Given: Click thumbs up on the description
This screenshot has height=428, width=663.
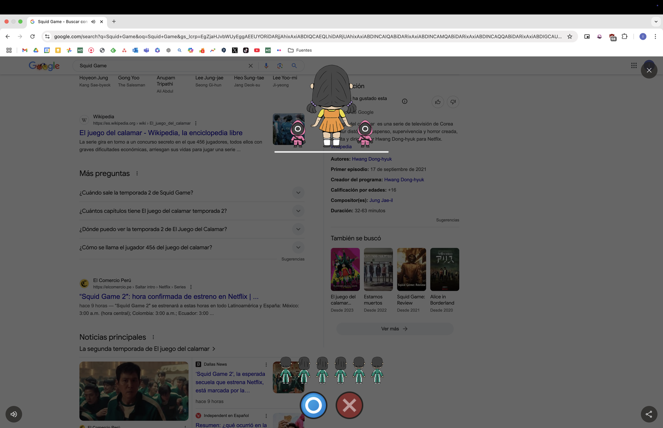Looking at the screenshot, I should tap(438, 102).
